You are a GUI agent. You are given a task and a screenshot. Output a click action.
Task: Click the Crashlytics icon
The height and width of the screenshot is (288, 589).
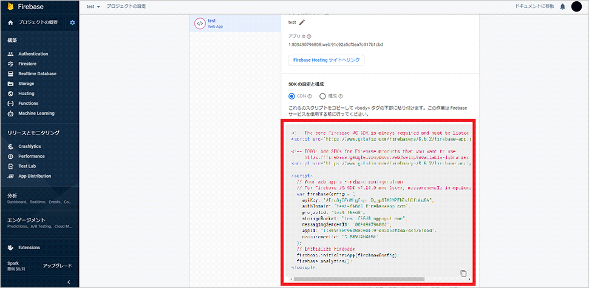10,146
